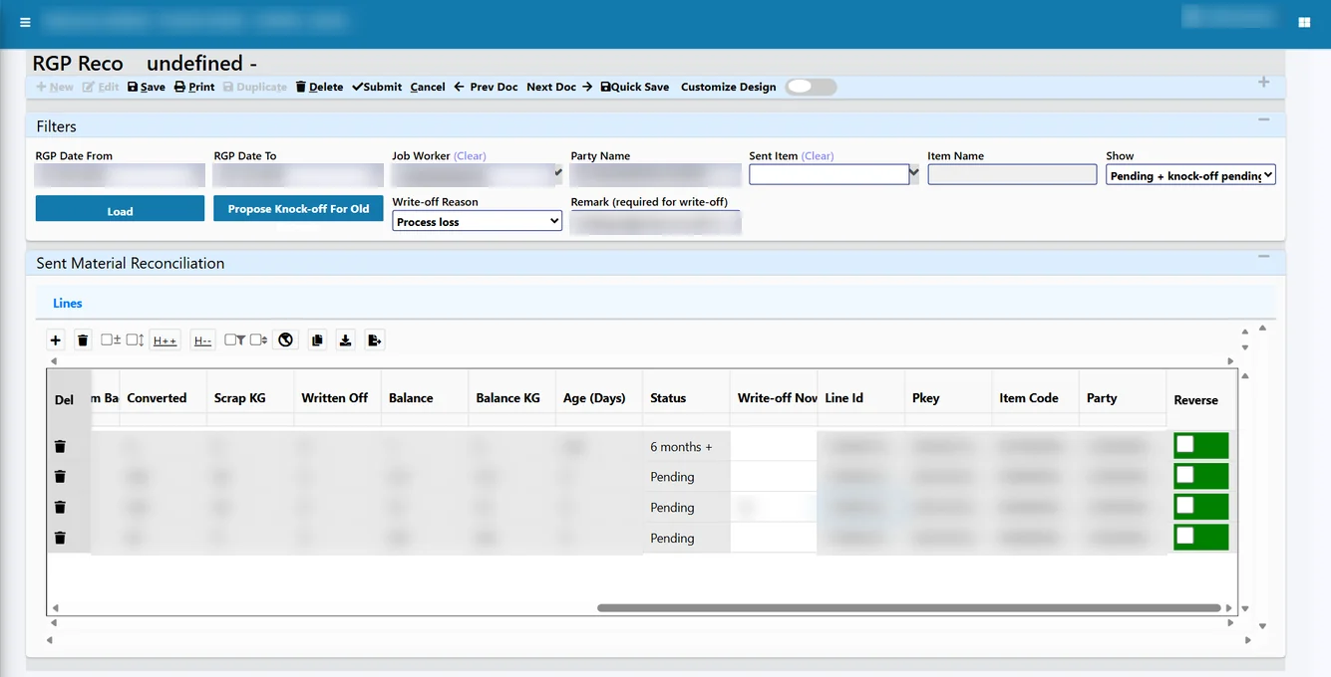The width and height of the screenshot is (1331, 677).
Task: Clear the Sent Item field
Action: coord(818,156)
